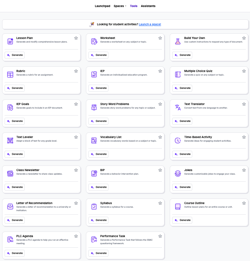This screenshot has height=261, width=250.
Task: Click the Rubric grid icon
Action: pyautogui.click(x=10, y=74)
